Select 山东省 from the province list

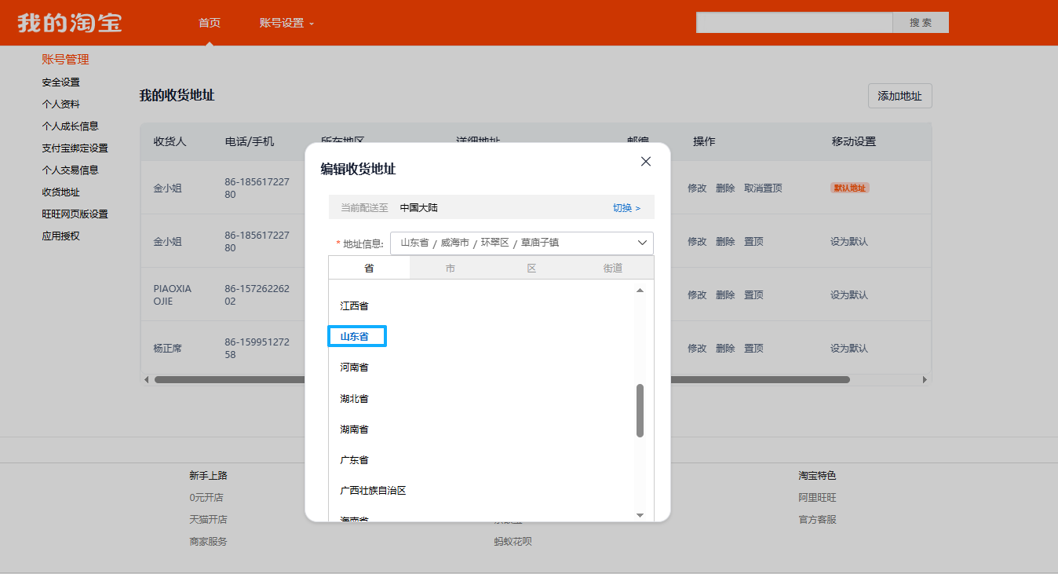click(x=355, y=336)
